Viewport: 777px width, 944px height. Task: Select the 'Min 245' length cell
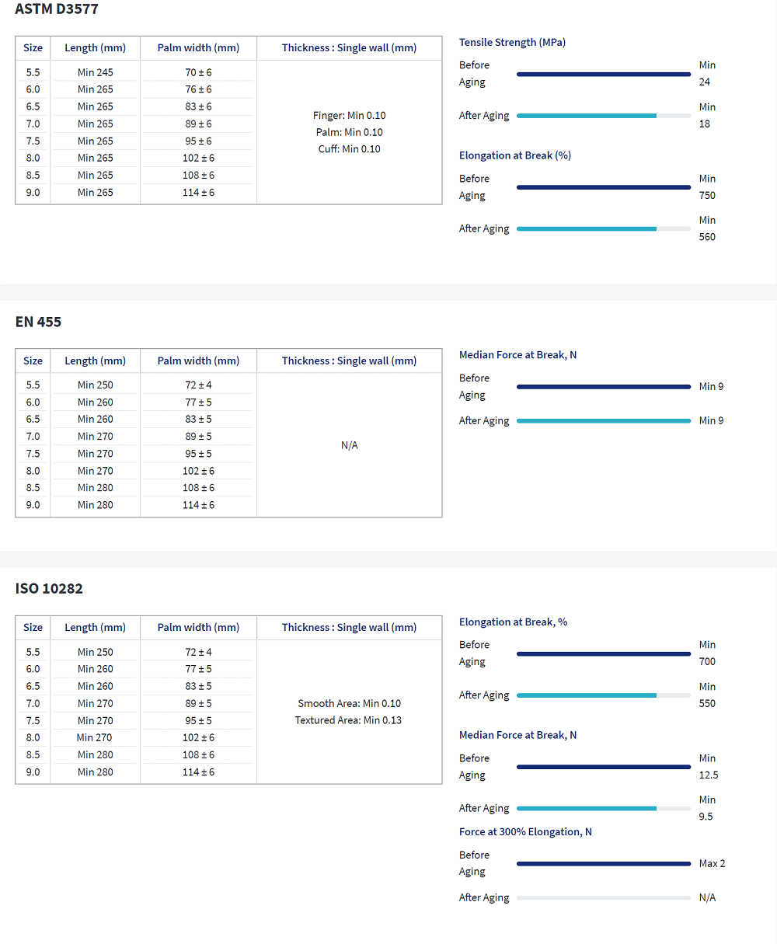pyautogui.click(x=95, y=72)
